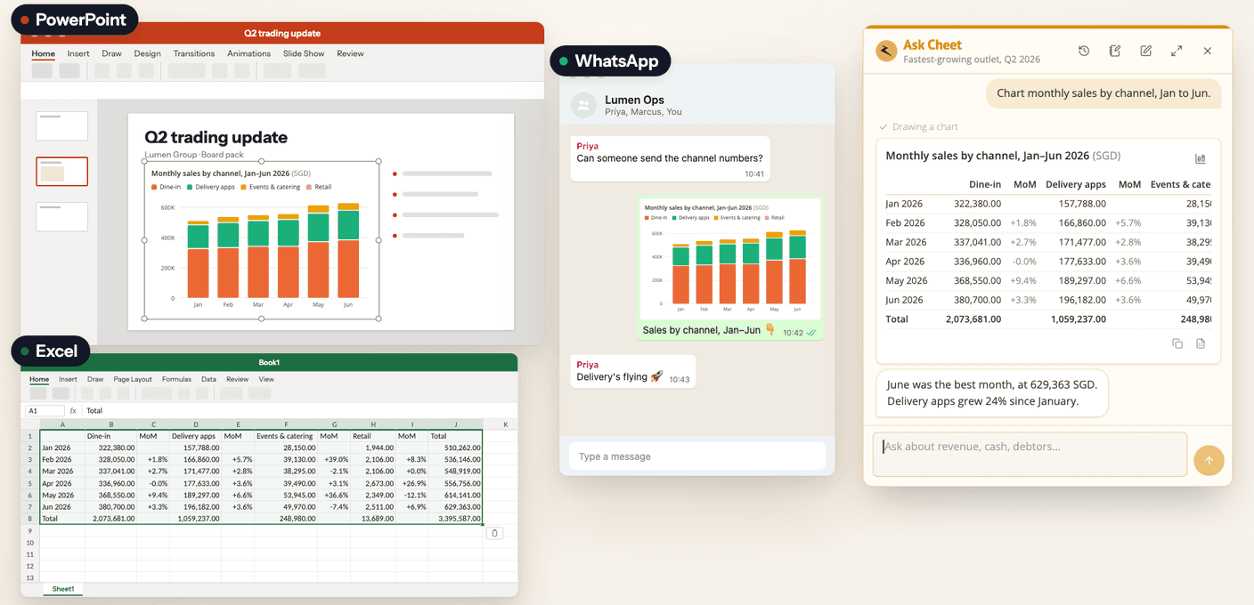
Task: Click the 'Drawing a chart' status line
Action: (x=918, y=127)
